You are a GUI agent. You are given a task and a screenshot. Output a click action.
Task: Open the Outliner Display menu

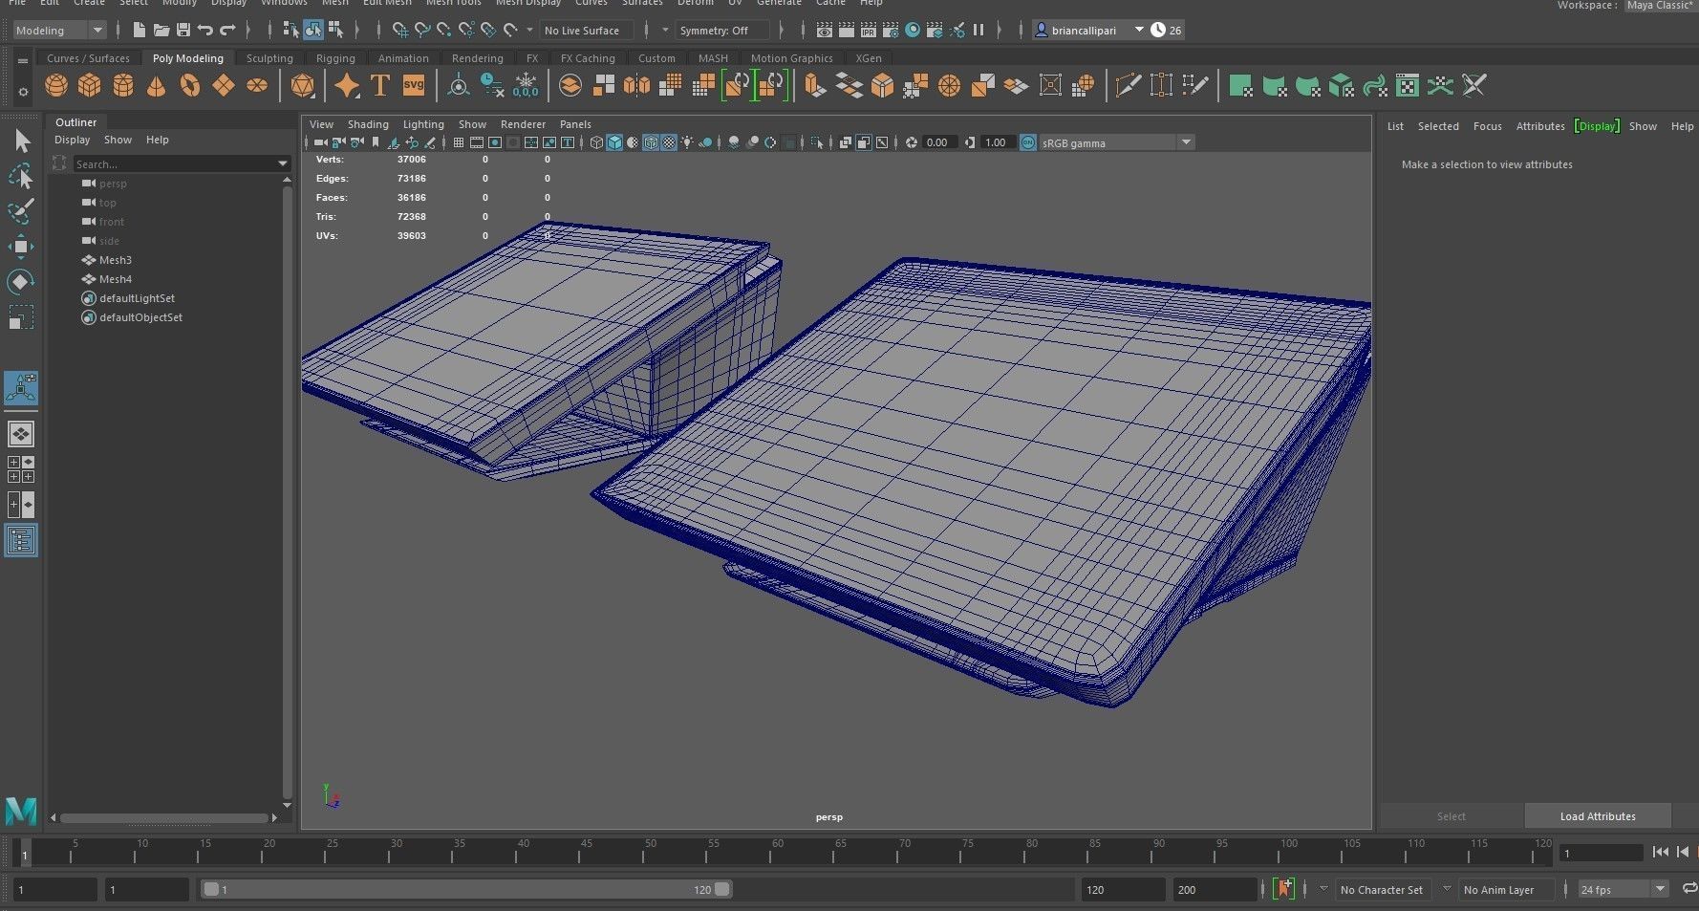click(73, 140)
